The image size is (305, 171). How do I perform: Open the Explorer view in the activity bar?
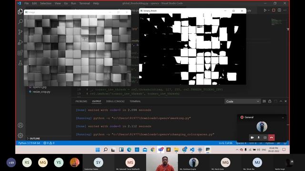20,11
